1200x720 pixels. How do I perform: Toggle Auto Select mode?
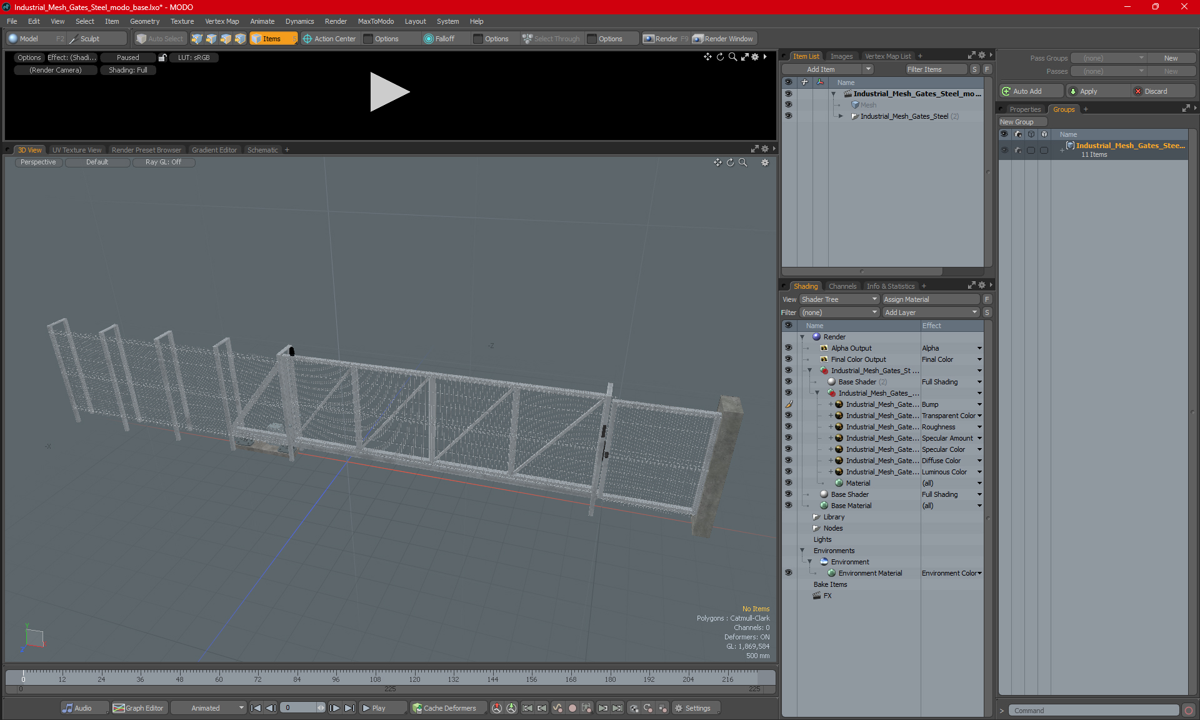coord(160,39)
